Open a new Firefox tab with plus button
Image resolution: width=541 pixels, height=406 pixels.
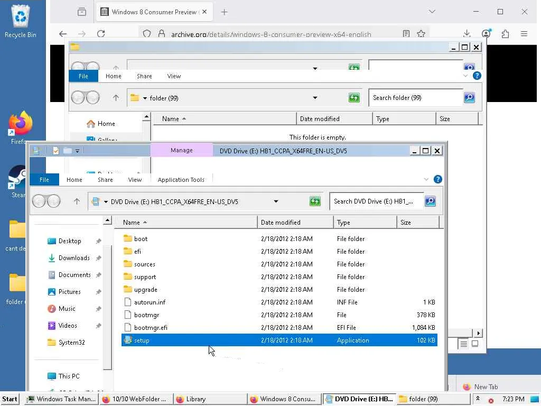tap(224, 12)
